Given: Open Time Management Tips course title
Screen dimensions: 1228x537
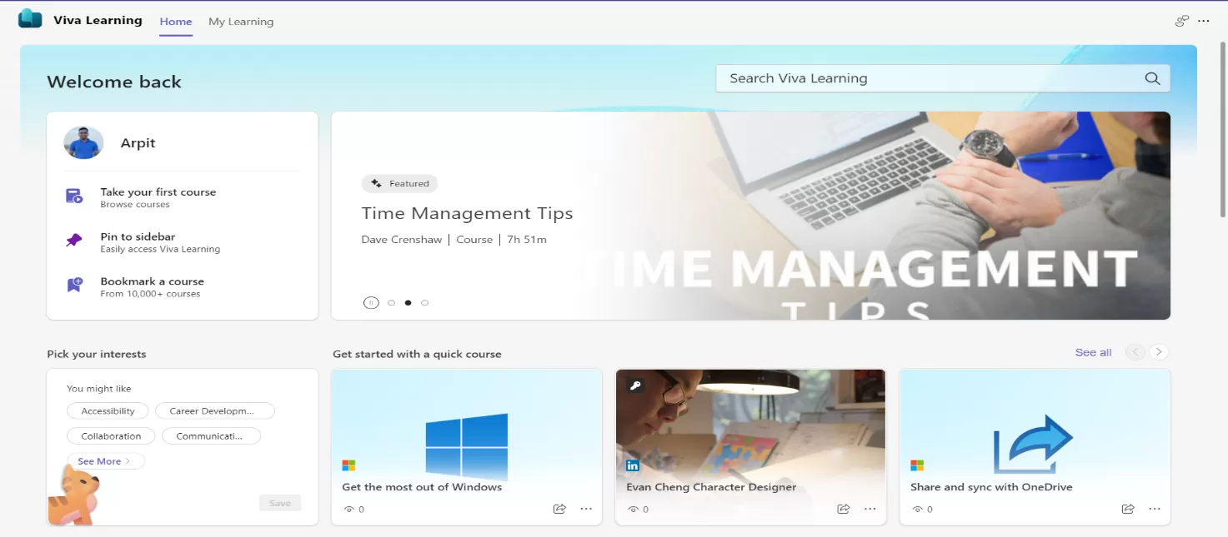Looking at the screenshot, I should pos(467,213).
